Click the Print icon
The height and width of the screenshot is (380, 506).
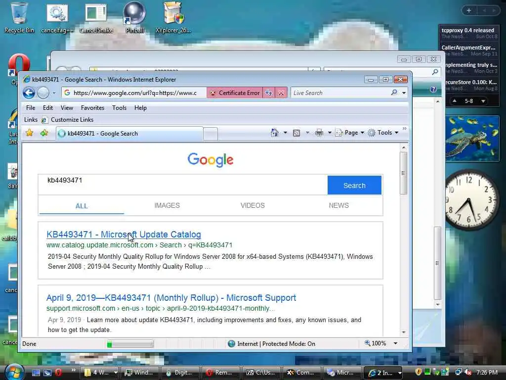tap(319, 133)
